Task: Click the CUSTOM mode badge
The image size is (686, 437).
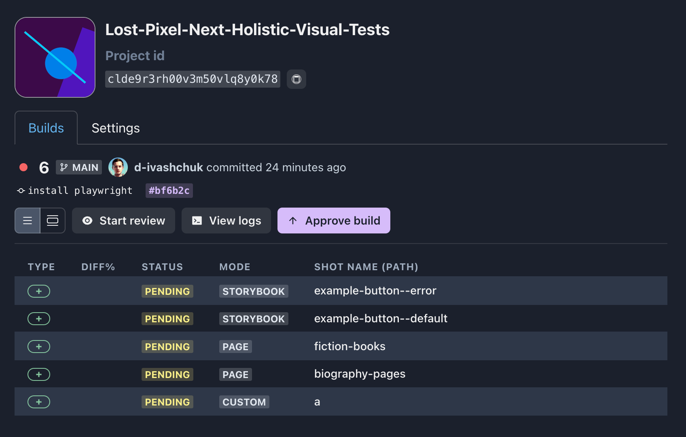Action: 244,402
